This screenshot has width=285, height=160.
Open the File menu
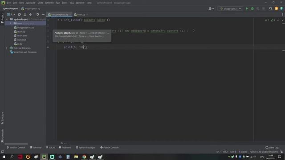pos(9,3)
